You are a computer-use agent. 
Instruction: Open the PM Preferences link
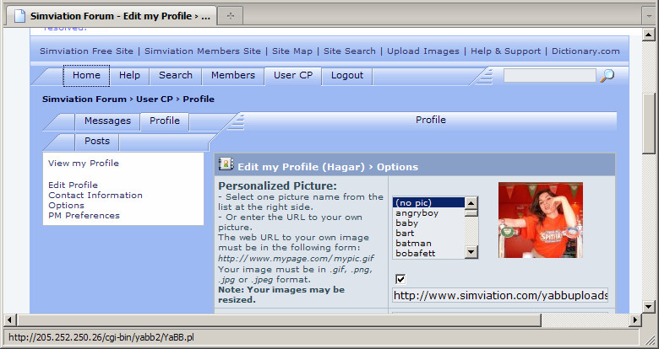[x=84, y=216]
